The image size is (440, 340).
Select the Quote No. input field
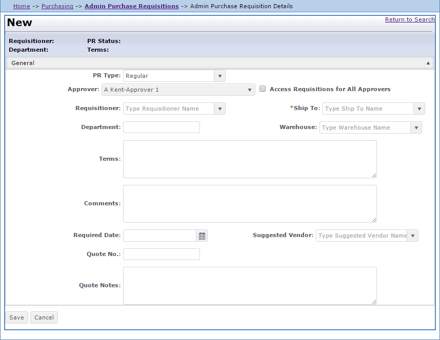tap(161, 254)
